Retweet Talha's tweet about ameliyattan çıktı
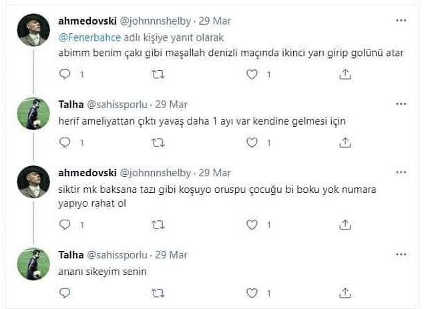 click(158, 142)
